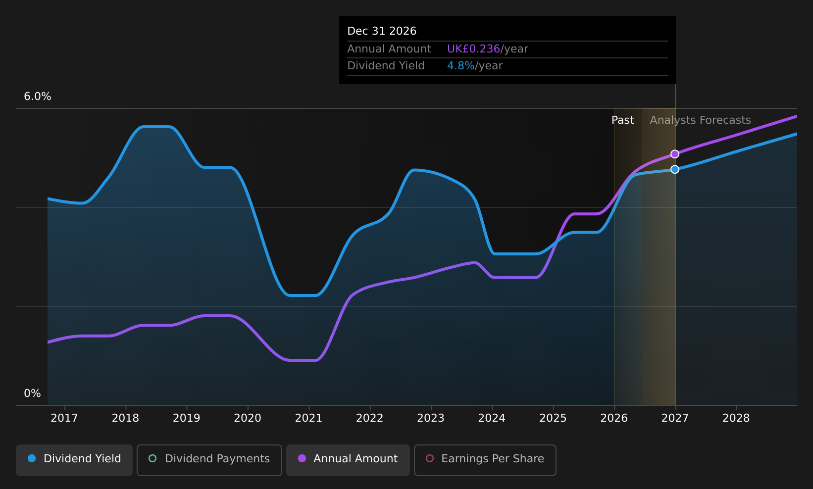Click the 2019 x-axis label
Image resolution: width=813 pixels, height=489 pixels.
[x=187, y=418]
